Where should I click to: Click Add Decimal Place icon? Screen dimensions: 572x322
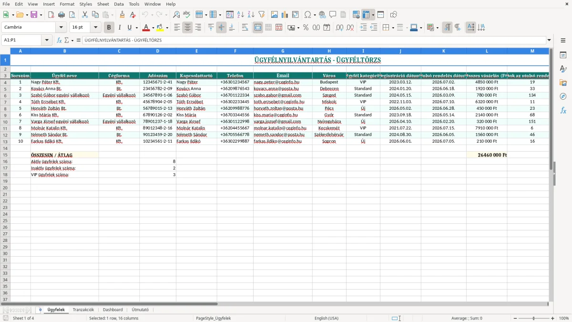point(340,28)
